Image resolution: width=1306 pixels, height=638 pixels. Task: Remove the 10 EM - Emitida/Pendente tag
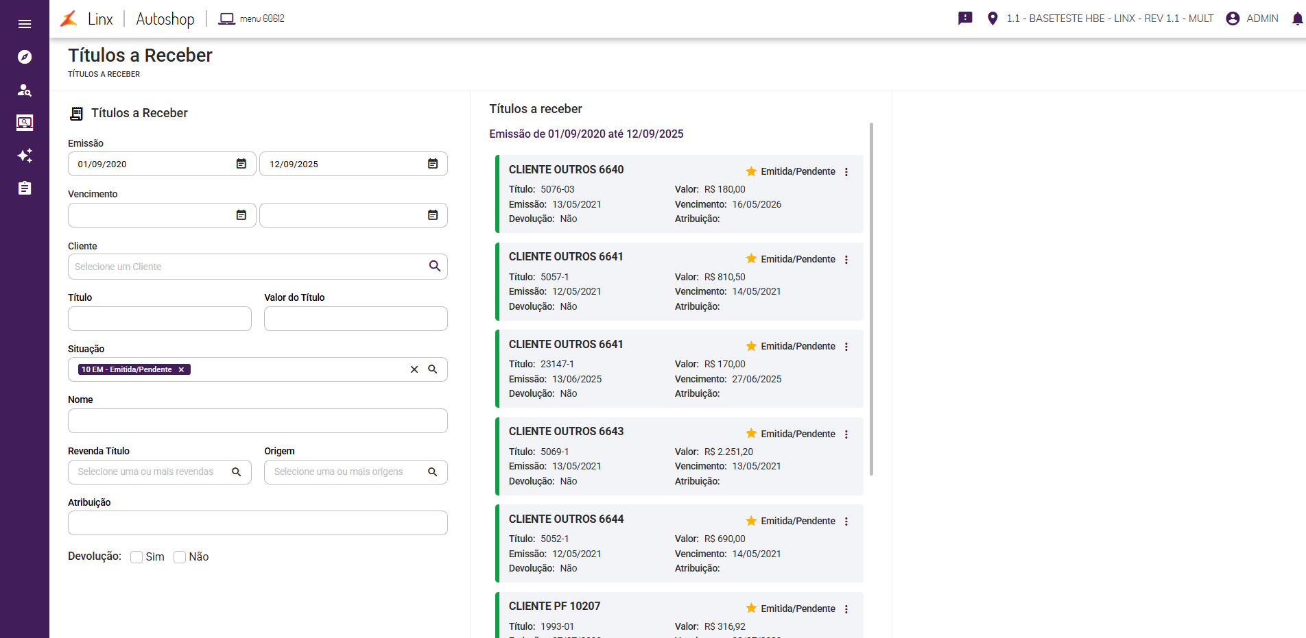click(181, 369)
